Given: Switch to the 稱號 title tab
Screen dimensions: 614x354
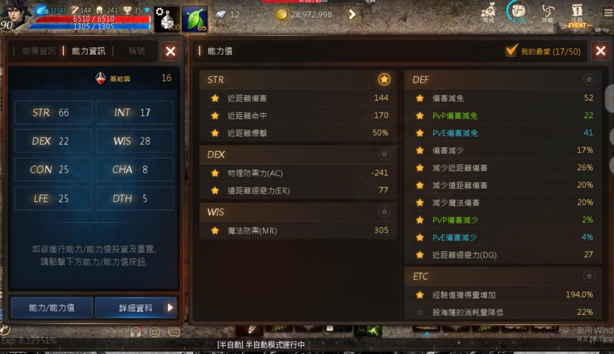Looking at the screenshot, I should pos(137,51).
